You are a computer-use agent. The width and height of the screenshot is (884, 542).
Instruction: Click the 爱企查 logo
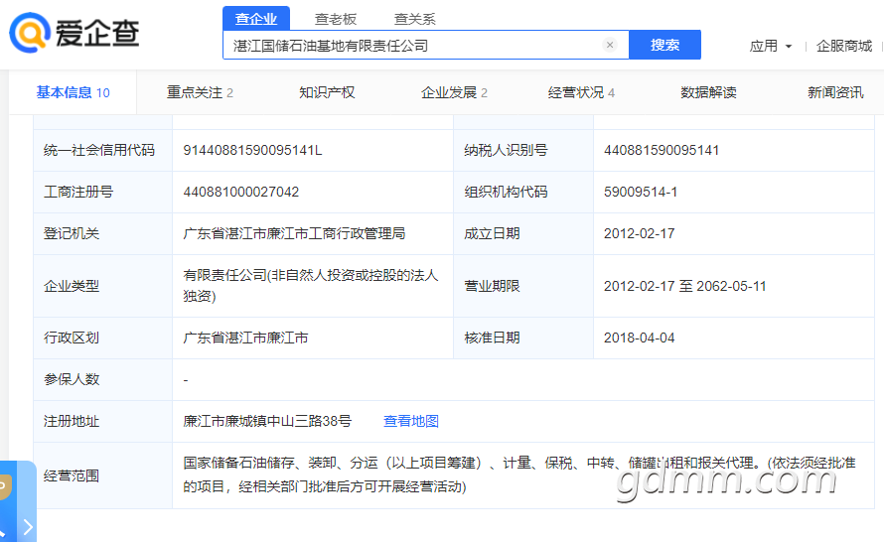point(74,34)
